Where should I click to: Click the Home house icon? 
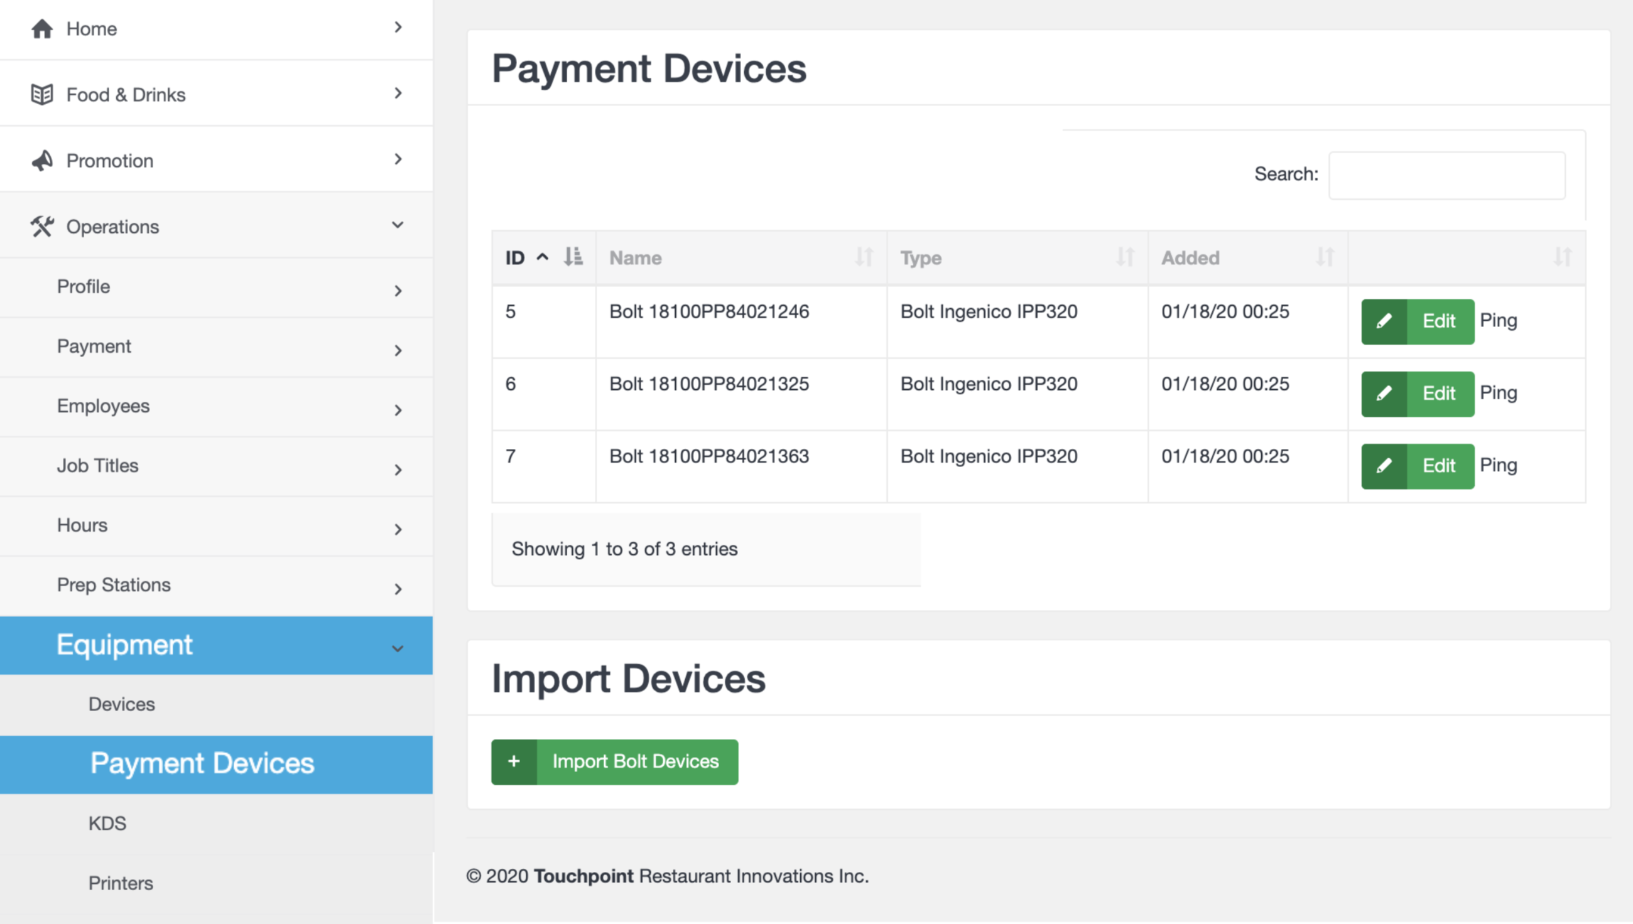pos(42,28)
